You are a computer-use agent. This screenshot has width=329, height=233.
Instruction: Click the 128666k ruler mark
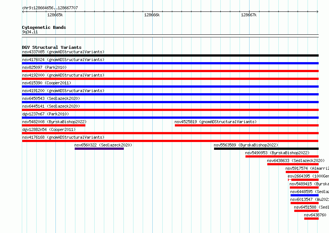click(x=152, y=15)
